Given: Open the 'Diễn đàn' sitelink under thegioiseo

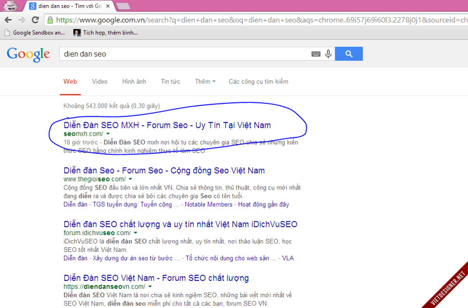Looking at the screenshot, I should click(75, 205).
